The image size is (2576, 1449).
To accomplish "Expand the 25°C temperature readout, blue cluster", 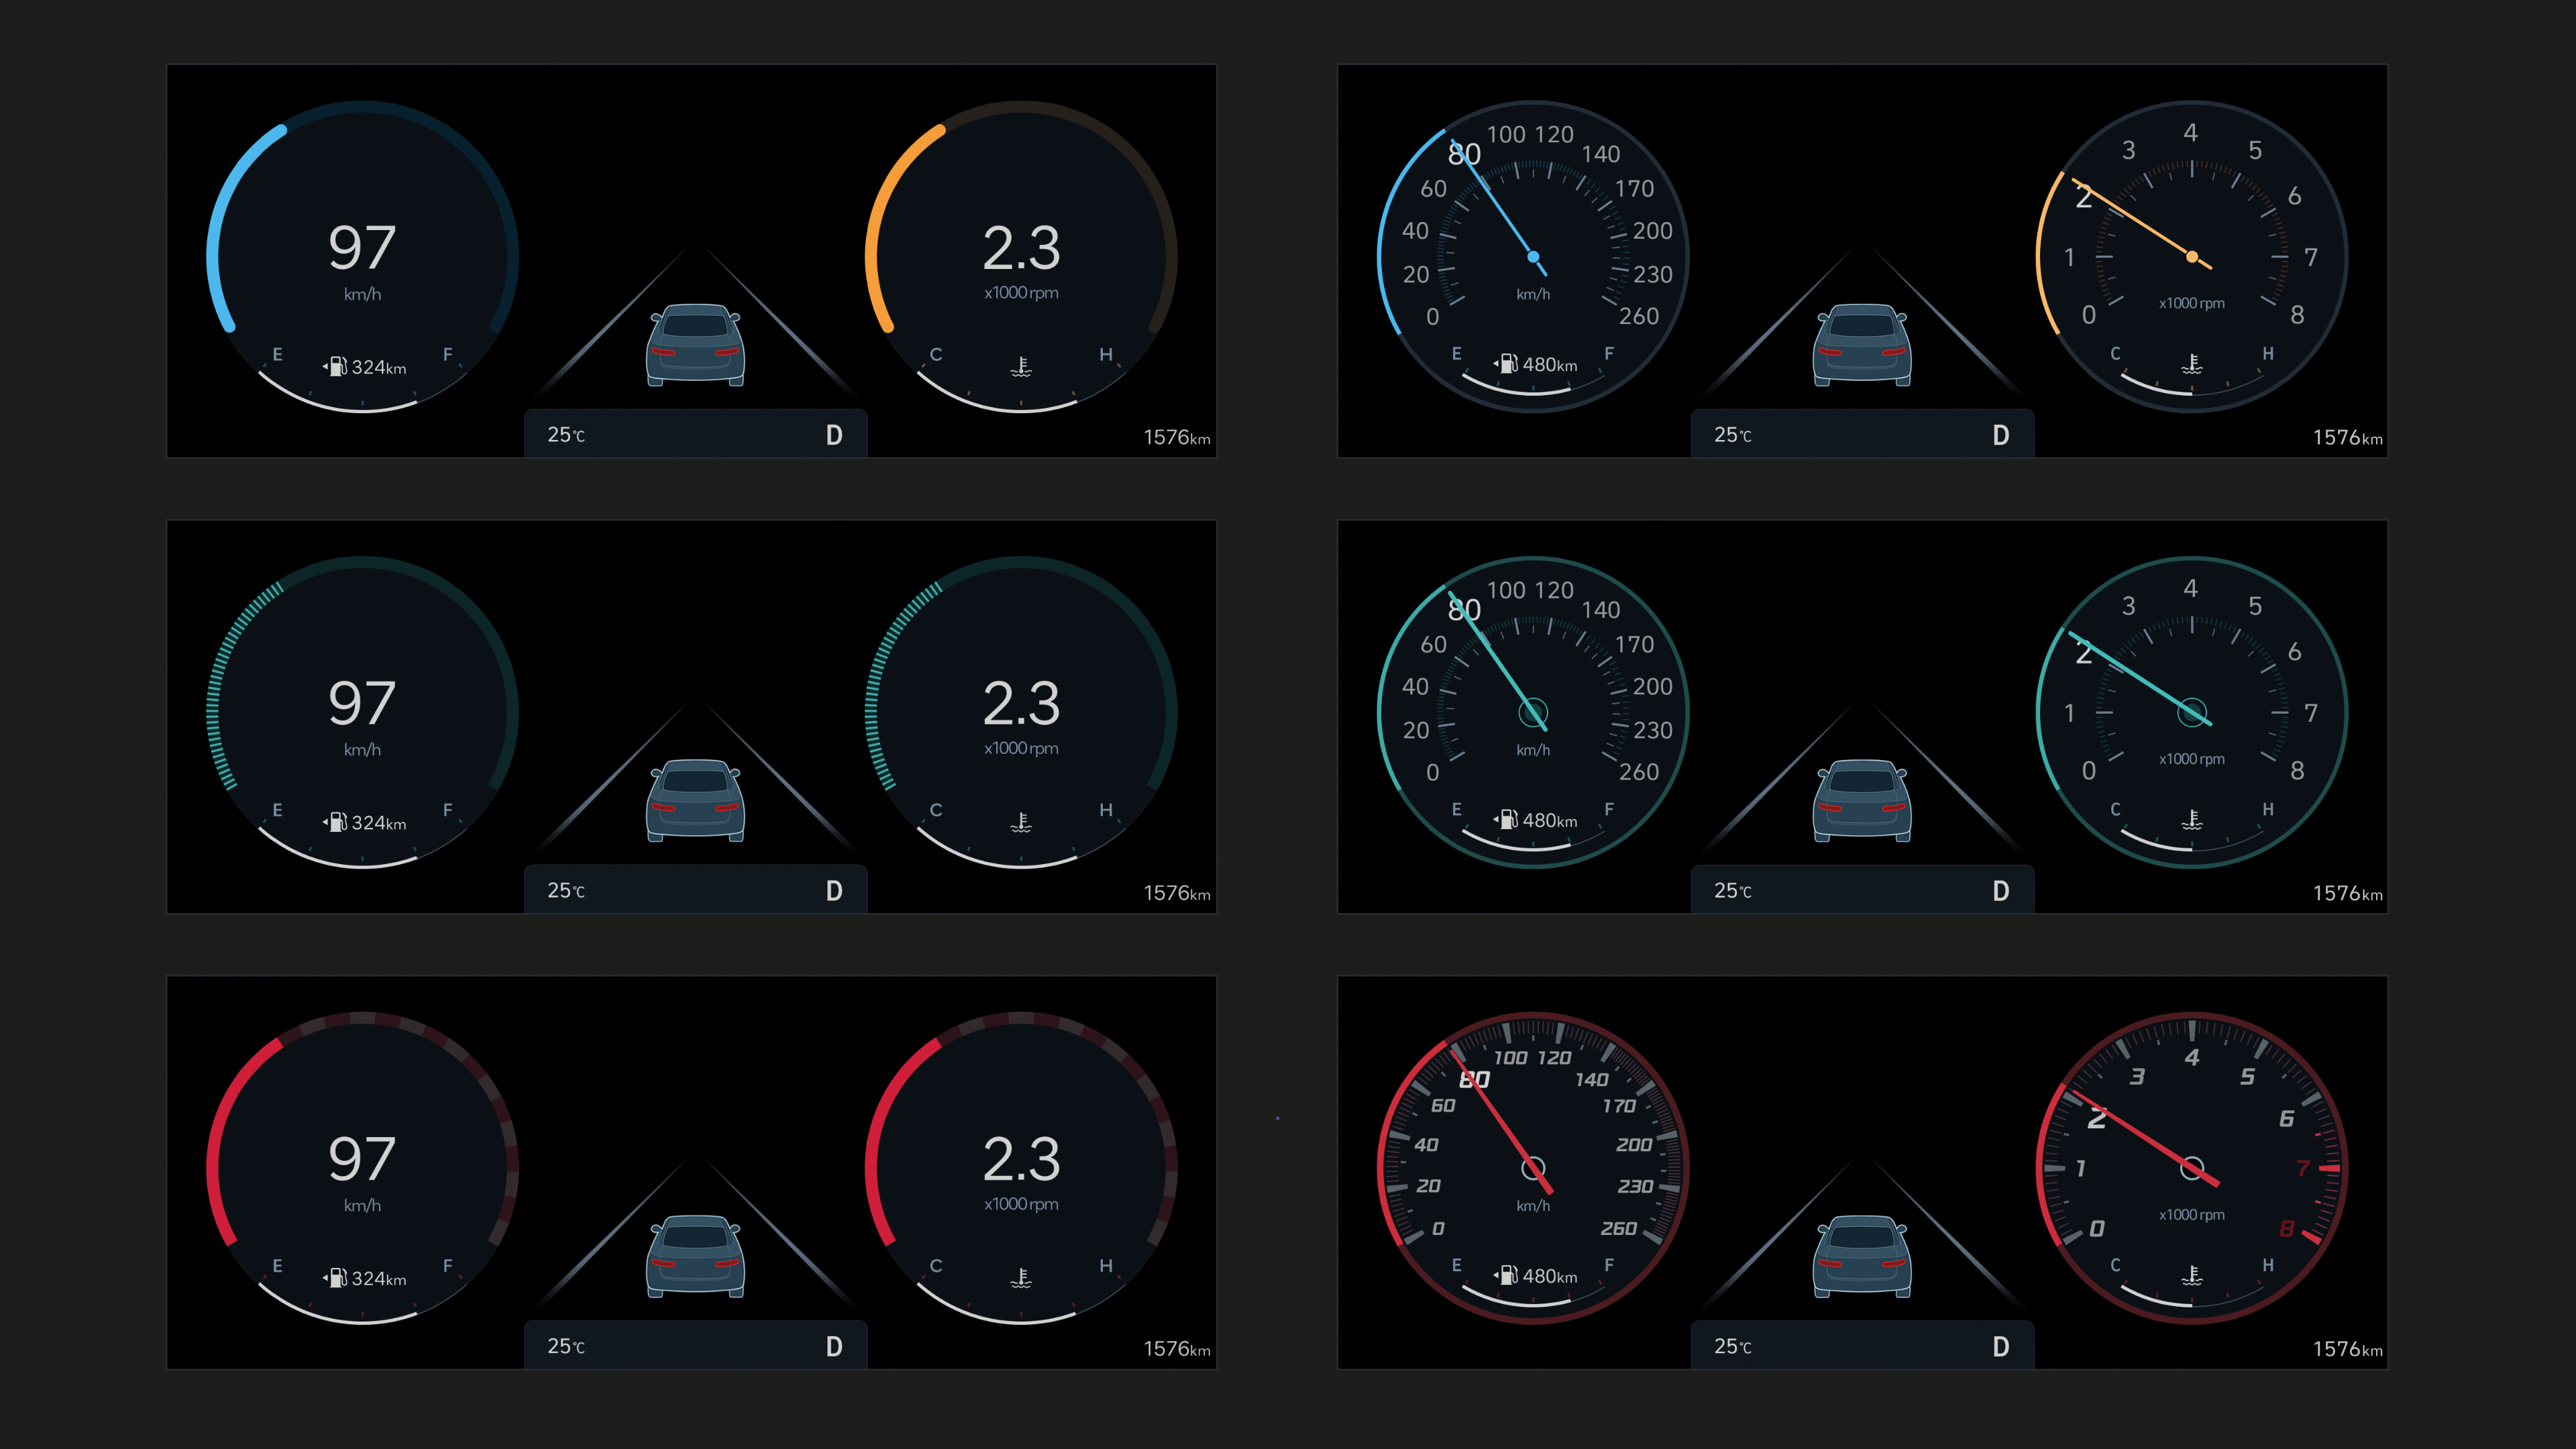I will click(x=565, y=434).
